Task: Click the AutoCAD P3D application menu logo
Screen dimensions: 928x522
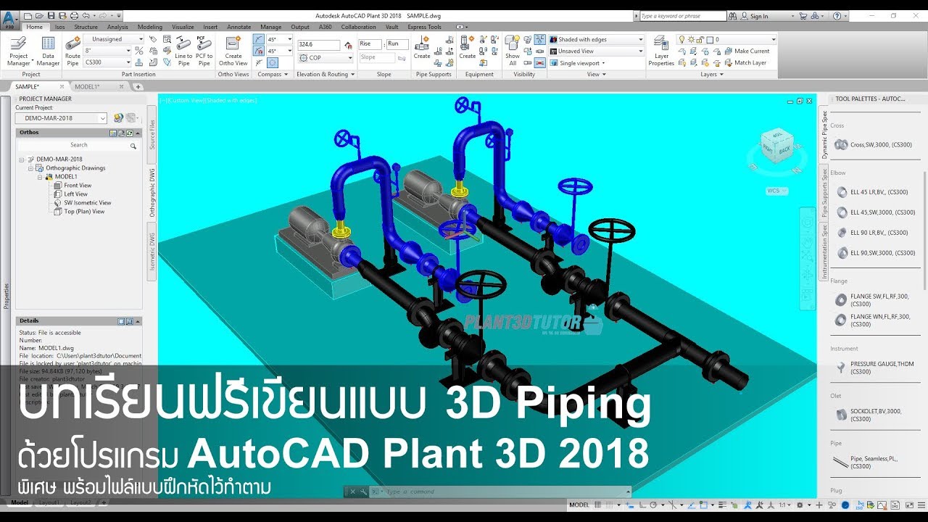Action: point(10,18)
